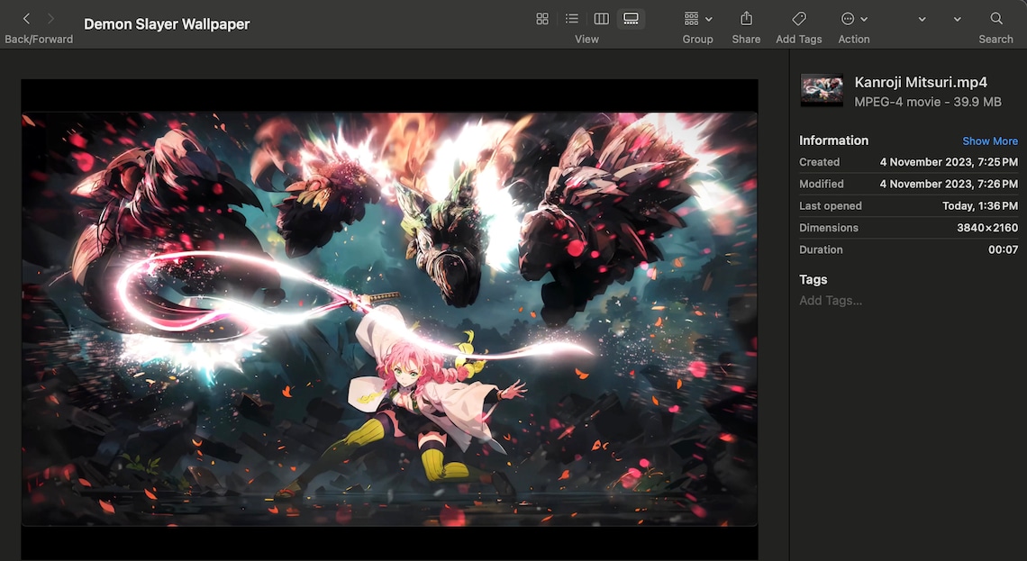Screen dimensions: 1027x561
Task: Click the back navigation arrow
Action: (25, 17)
